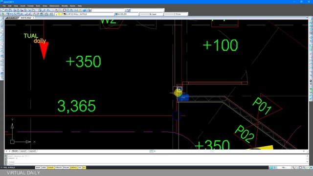Toggle GRID display in status bar

(x=44, y=168)
